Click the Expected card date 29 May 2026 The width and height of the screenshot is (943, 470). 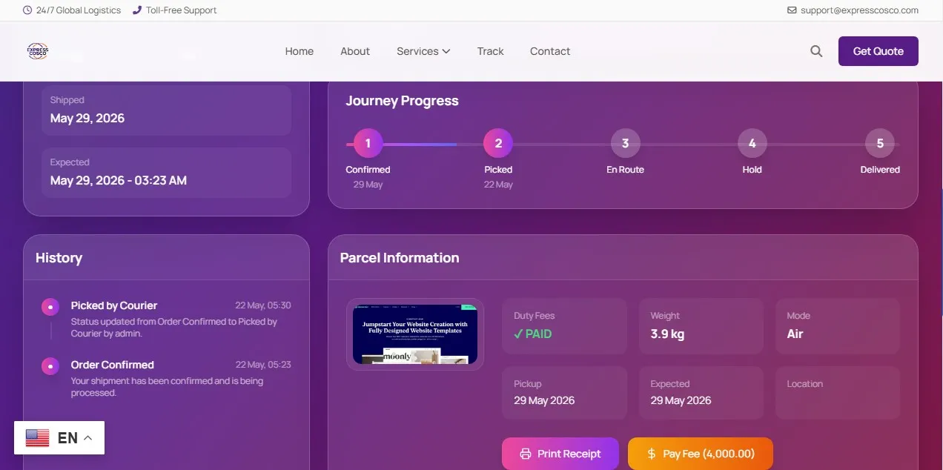681,400
